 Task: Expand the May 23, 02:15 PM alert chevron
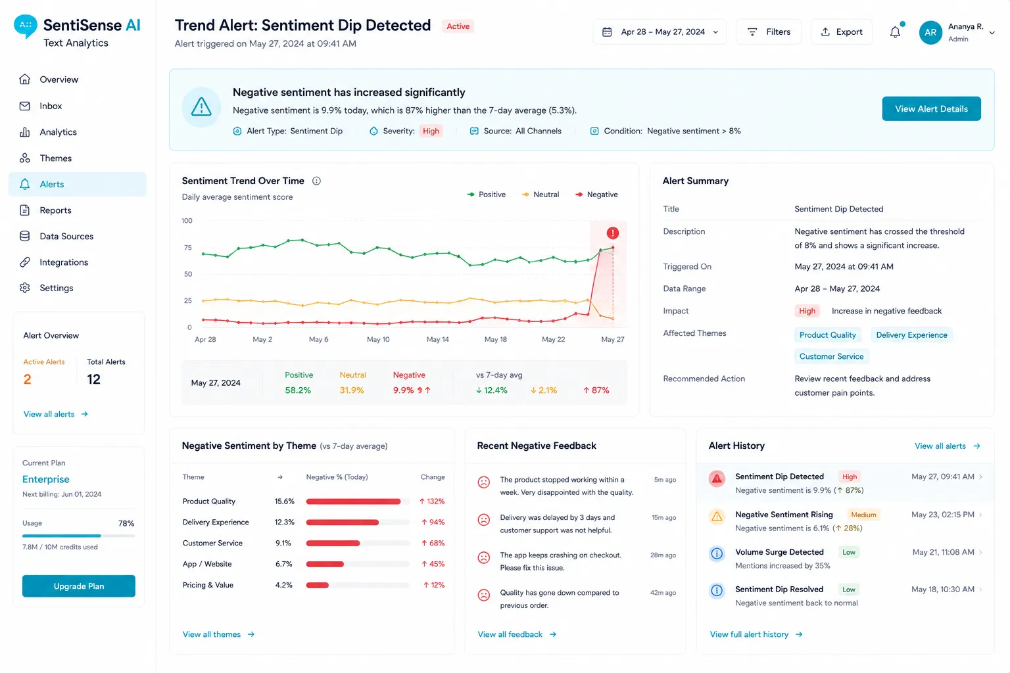click(x=981, y=515)
